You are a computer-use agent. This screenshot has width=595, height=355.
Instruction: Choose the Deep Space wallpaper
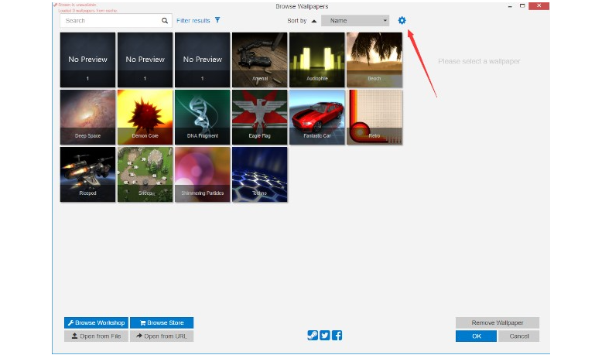coord(87,118)
